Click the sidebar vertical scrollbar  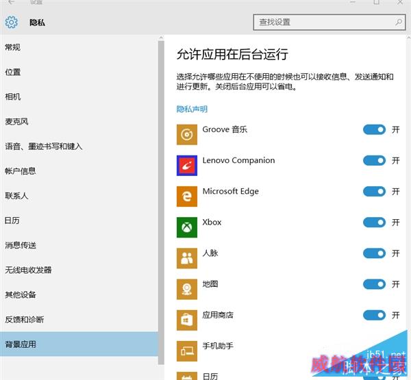click(161, 202)
